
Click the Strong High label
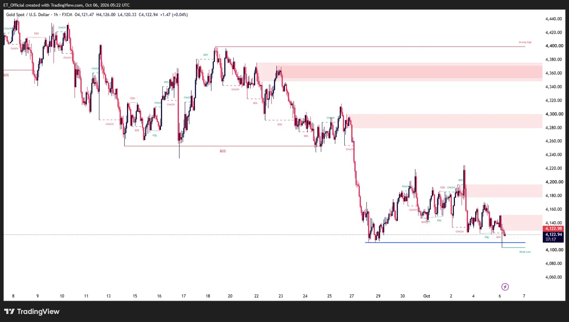click(525, 42)
